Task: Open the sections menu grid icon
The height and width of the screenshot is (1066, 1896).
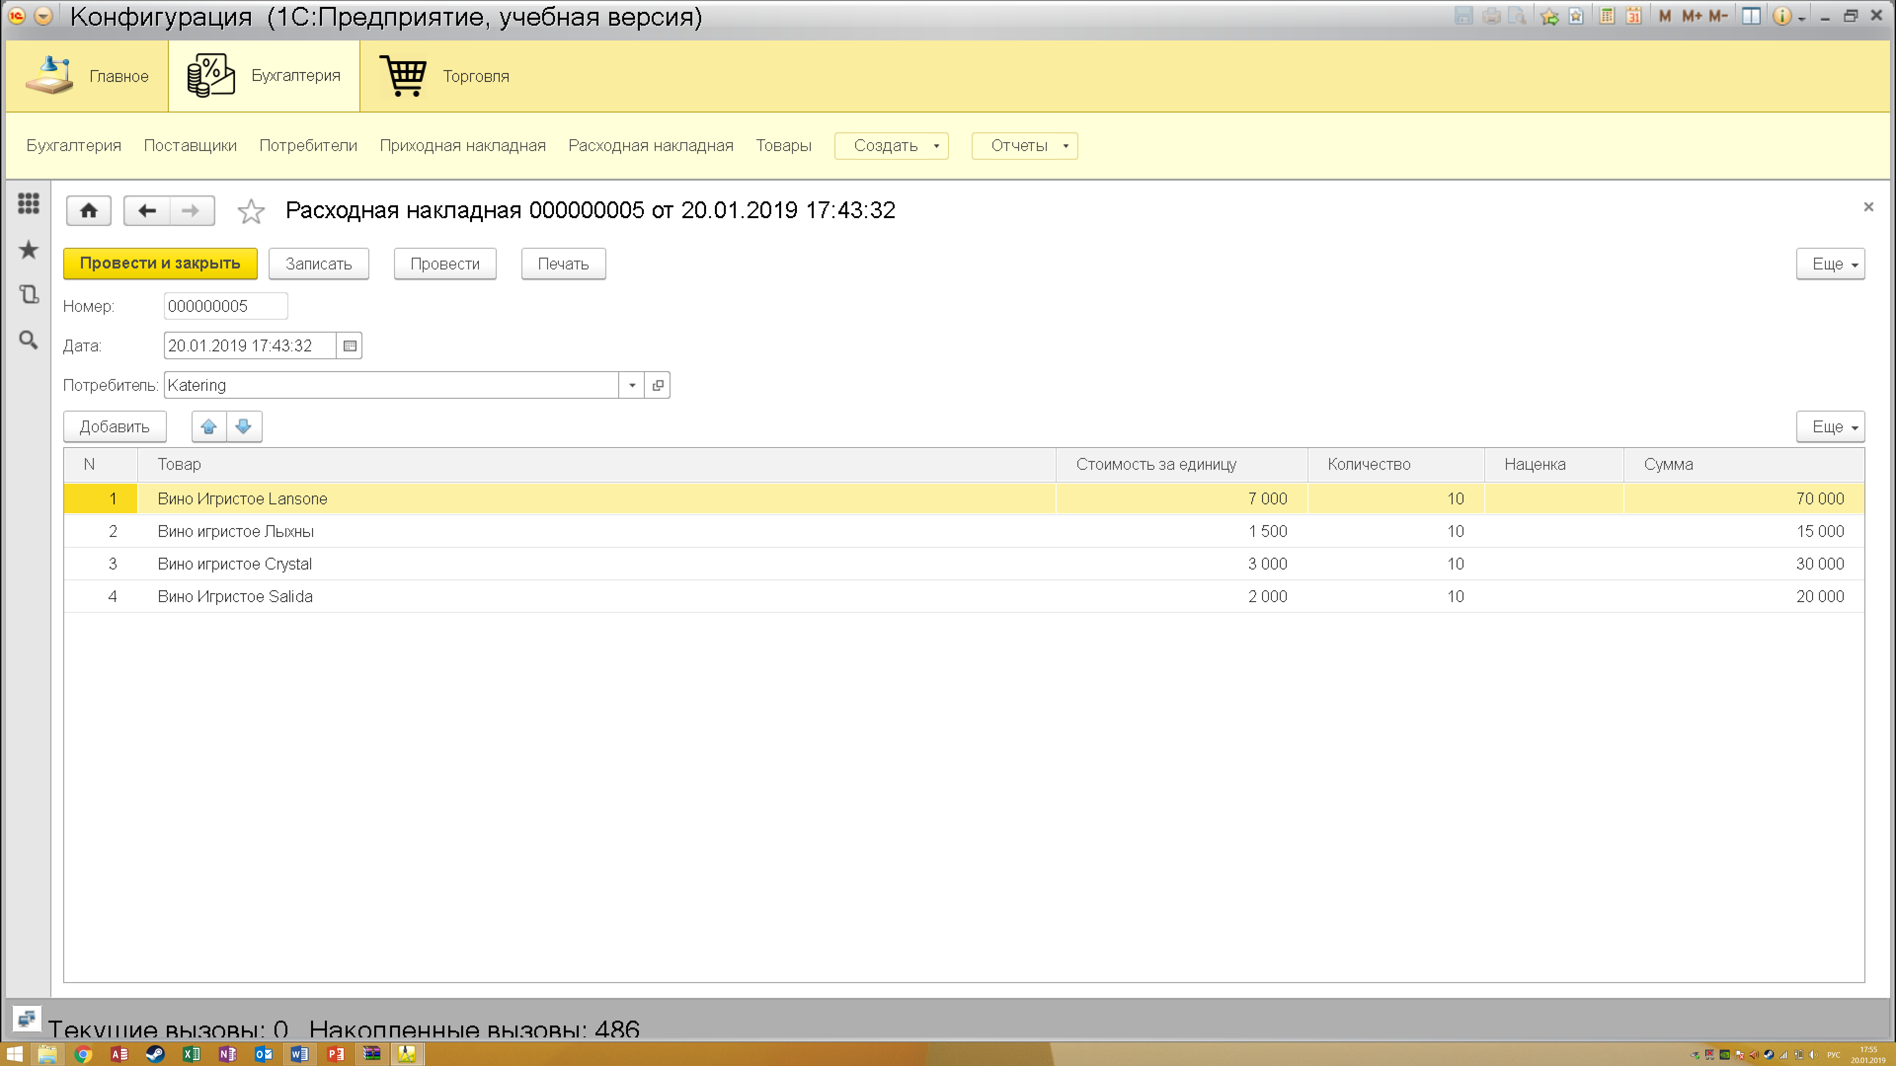Action: (x=29, y=204)
